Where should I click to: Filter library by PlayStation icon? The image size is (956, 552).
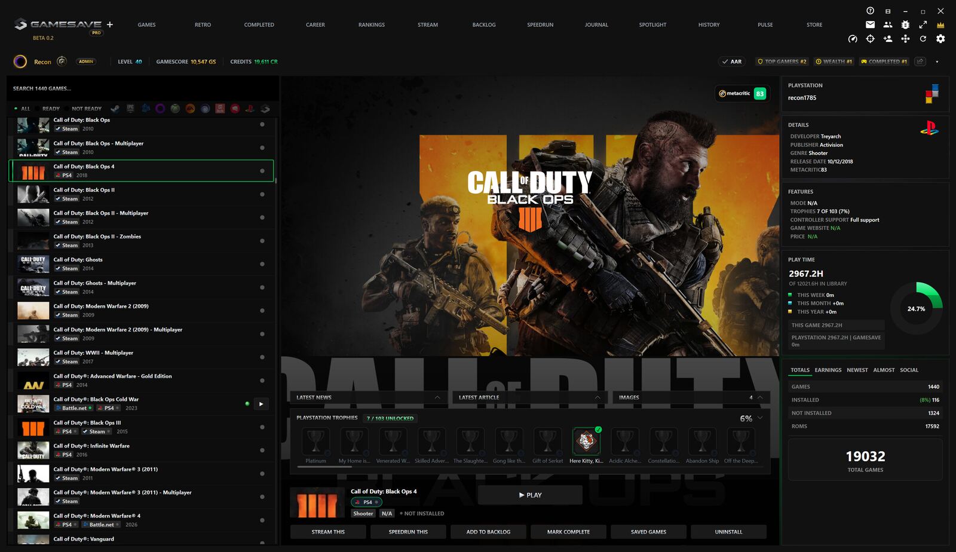(x=250, y=109)
